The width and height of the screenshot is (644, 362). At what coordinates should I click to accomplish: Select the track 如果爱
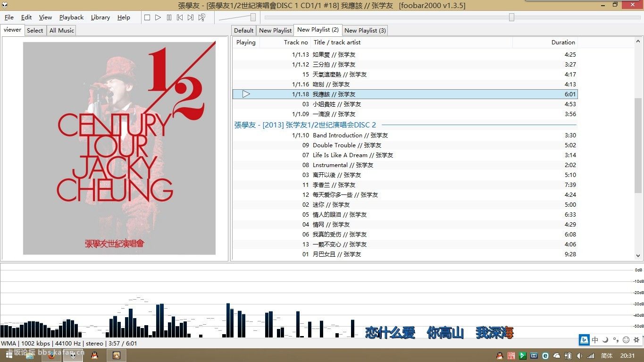click(405, 55)
